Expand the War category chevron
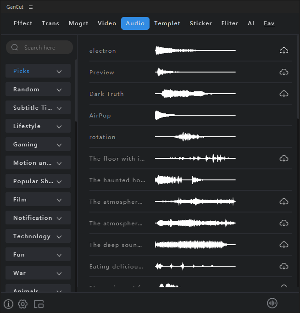The height and width of the screenshot is (313, 300). coord(59,274)
